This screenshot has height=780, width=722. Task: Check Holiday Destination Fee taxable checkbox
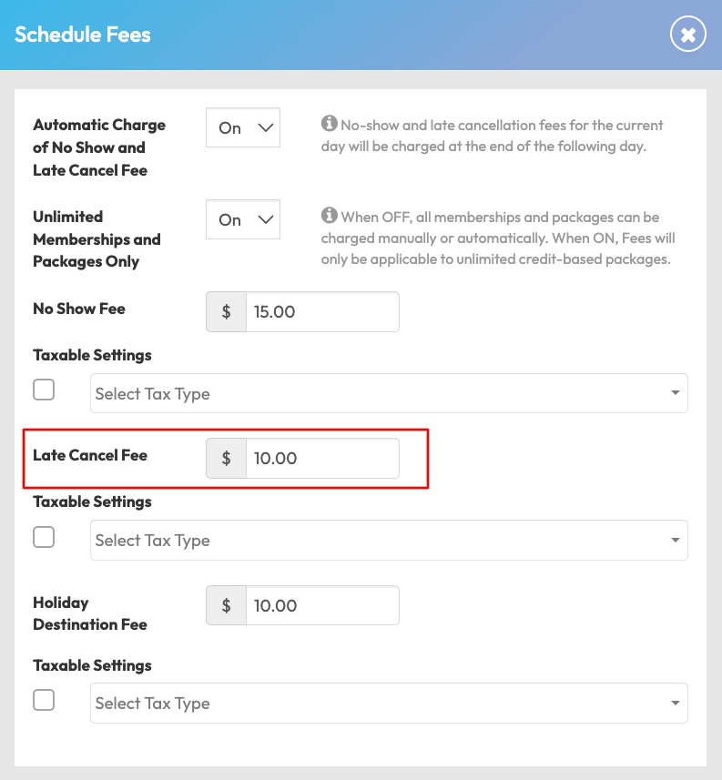44,700
